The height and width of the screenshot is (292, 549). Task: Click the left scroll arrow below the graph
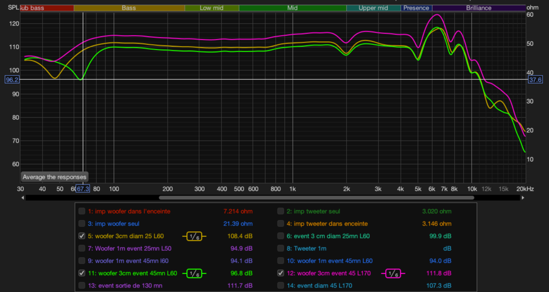pos(22,198)
